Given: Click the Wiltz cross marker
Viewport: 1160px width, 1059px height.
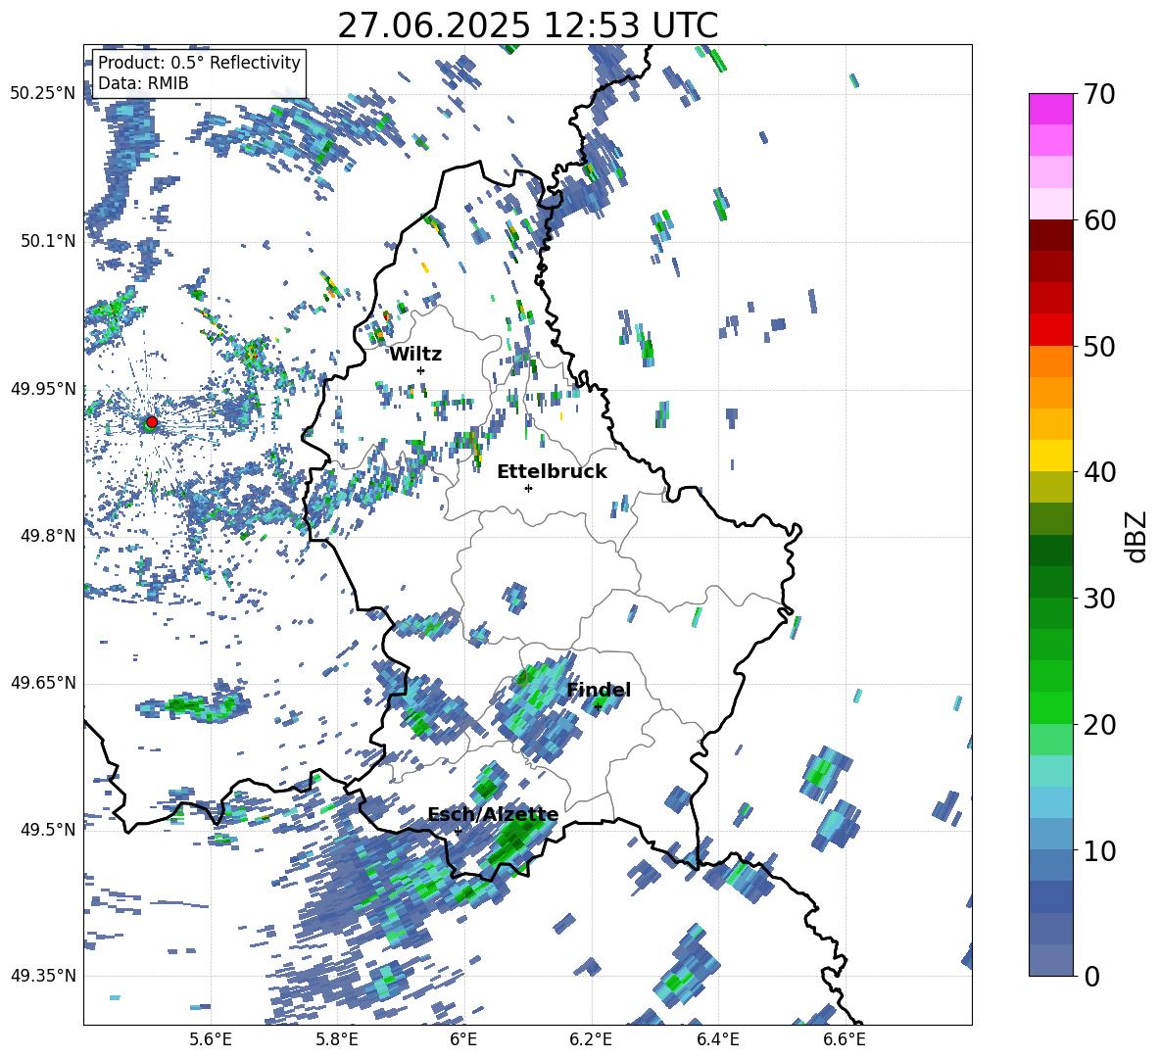Looking at the screenshot, I should pyautogui.click(x=421, y=370).
